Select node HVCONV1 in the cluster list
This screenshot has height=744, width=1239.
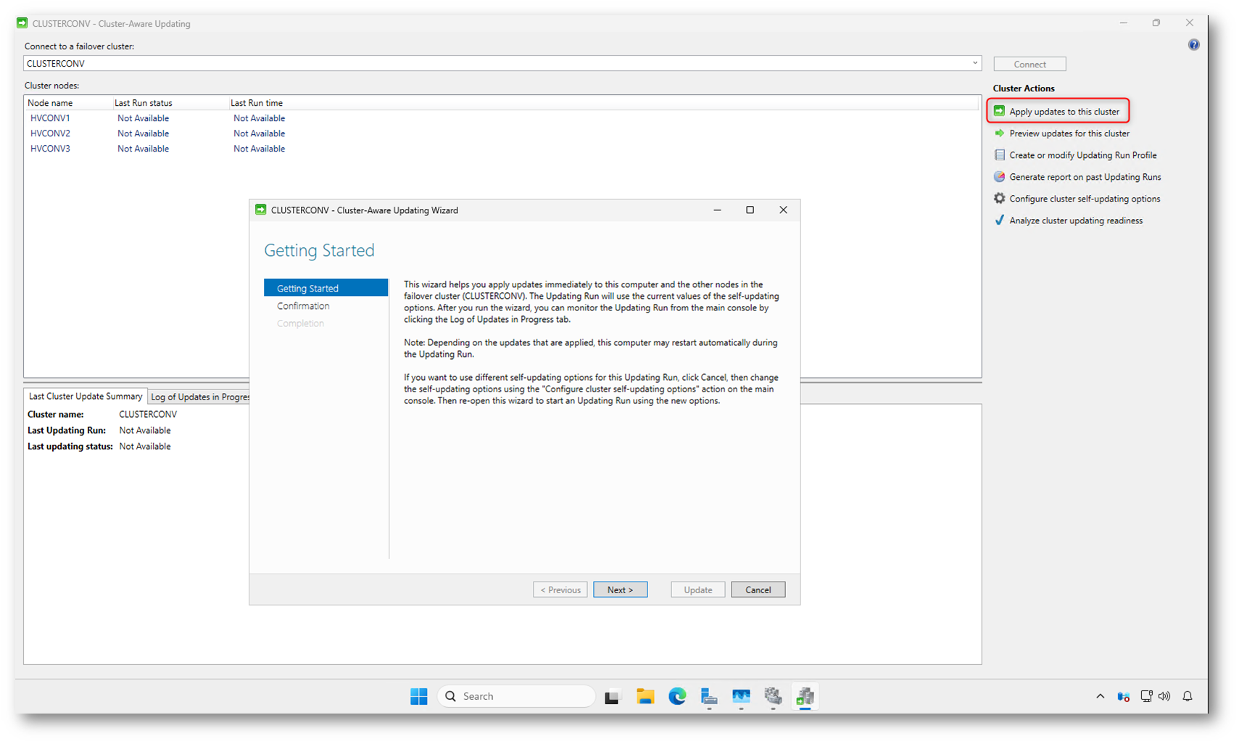click(x=50, y=117)
